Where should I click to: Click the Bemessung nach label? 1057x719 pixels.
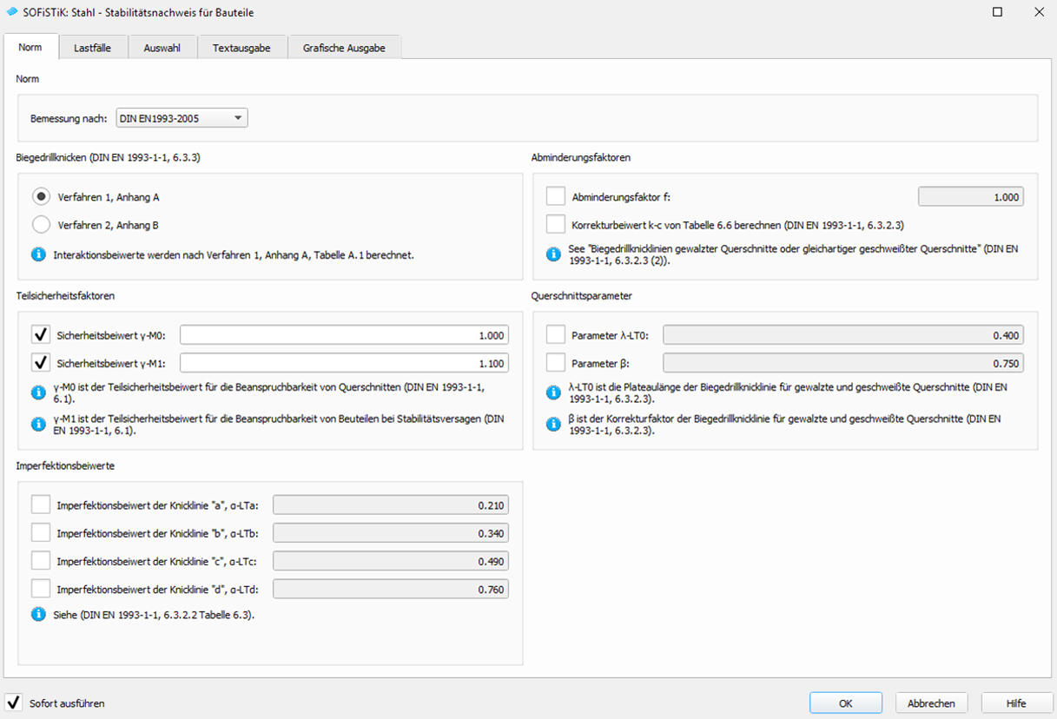69,118
